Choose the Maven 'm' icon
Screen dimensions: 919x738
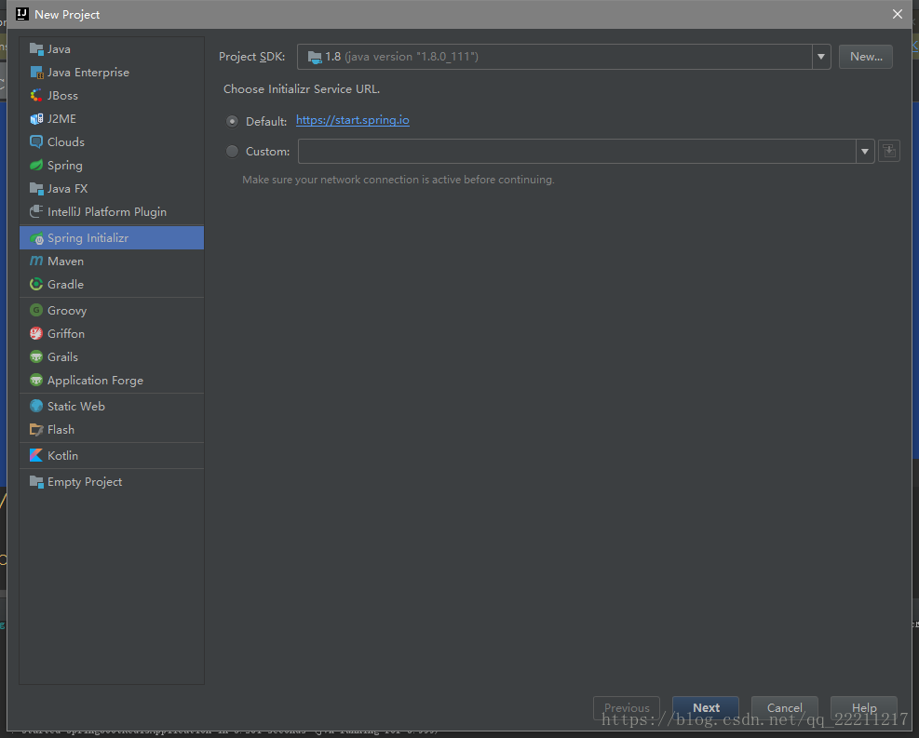[36, 261]
